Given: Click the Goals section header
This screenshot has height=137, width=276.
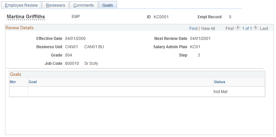Looking at the screenshot, I should pos(15,74).
